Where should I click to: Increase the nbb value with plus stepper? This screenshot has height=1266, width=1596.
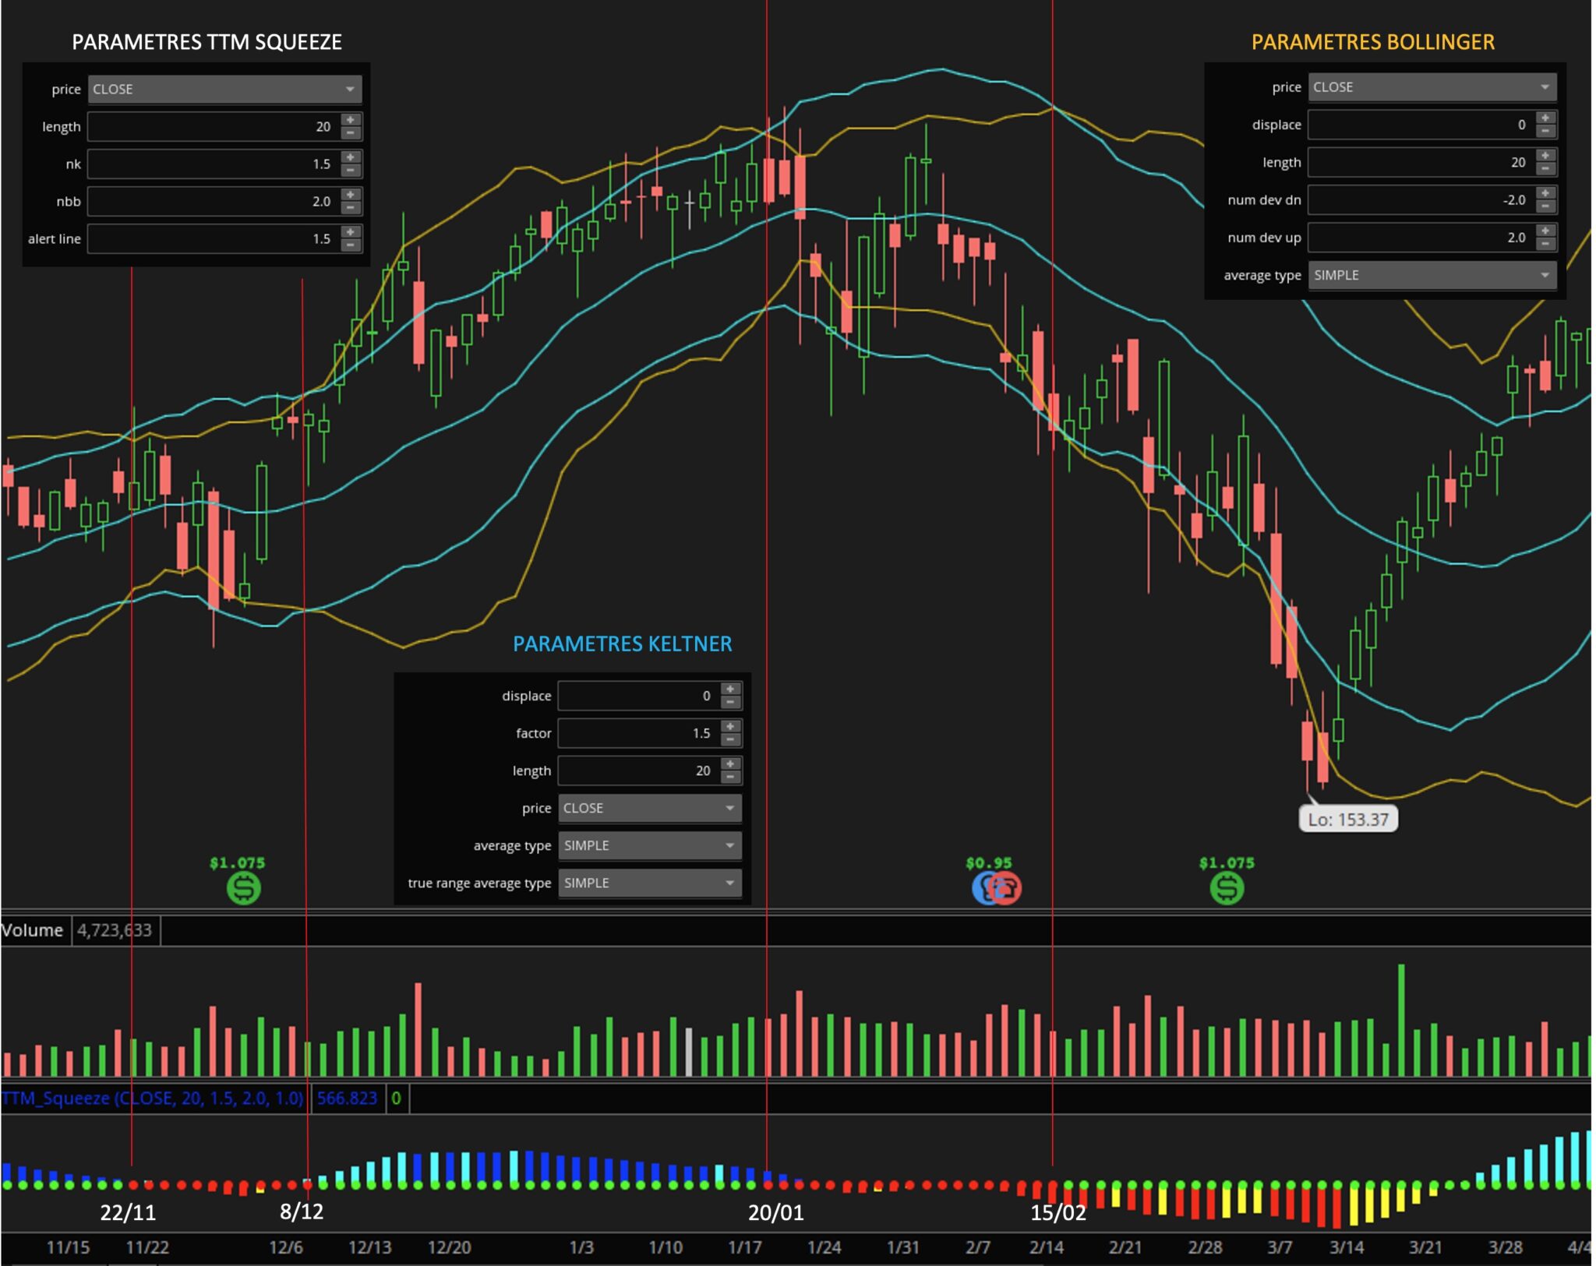pyautogui.click(x=351, y=195)
